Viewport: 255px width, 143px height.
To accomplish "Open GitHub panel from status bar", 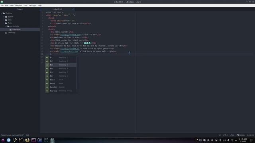I will point(241,135).
